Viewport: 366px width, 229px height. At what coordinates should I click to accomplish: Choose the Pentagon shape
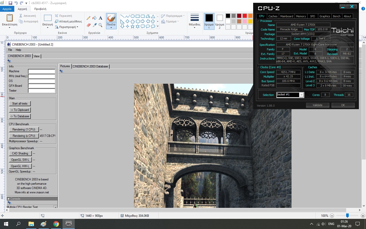132,21
